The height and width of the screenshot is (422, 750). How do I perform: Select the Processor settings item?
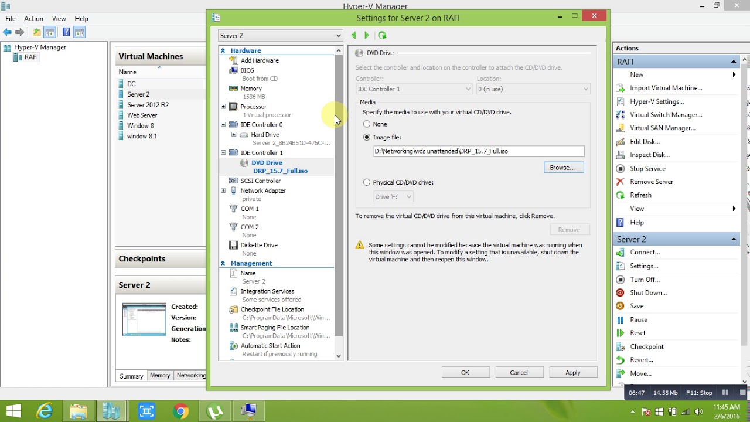(253, 107)
